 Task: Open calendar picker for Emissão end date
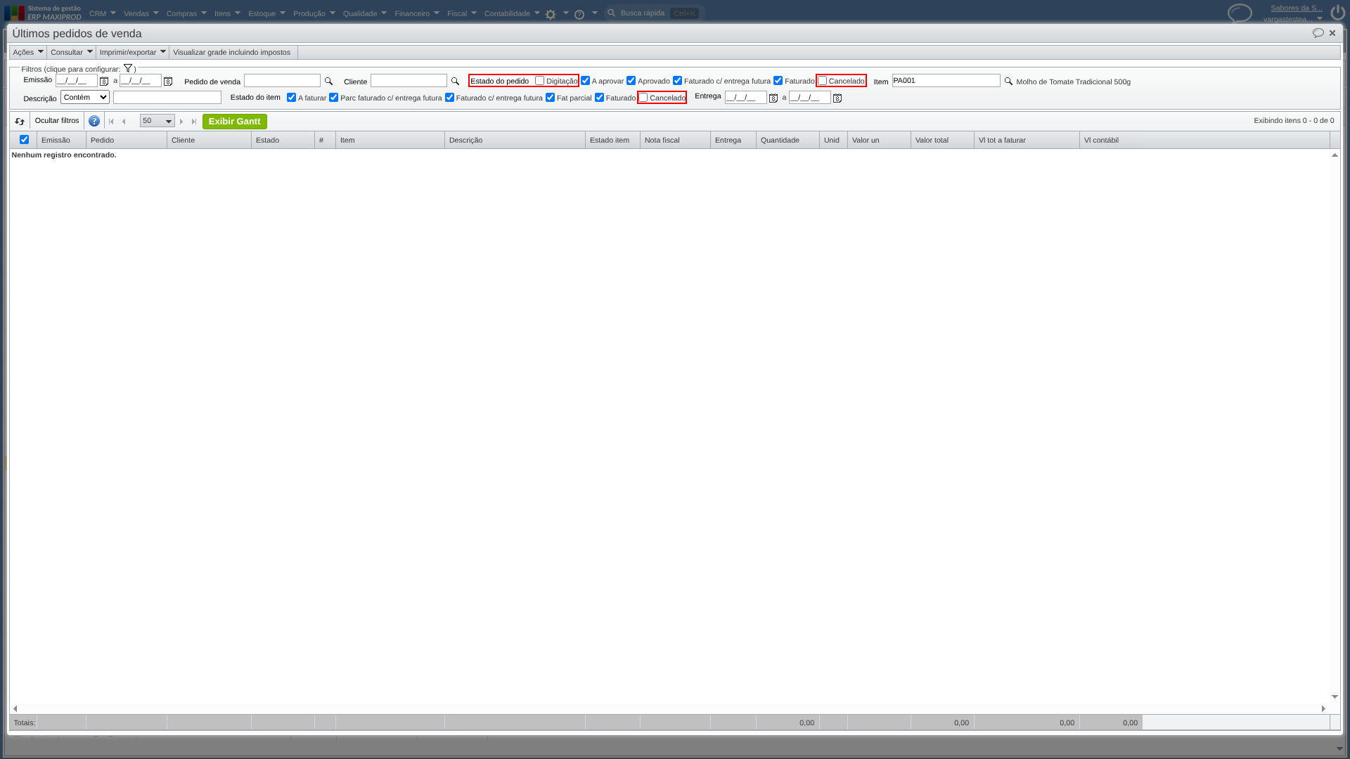coord(168,82)
